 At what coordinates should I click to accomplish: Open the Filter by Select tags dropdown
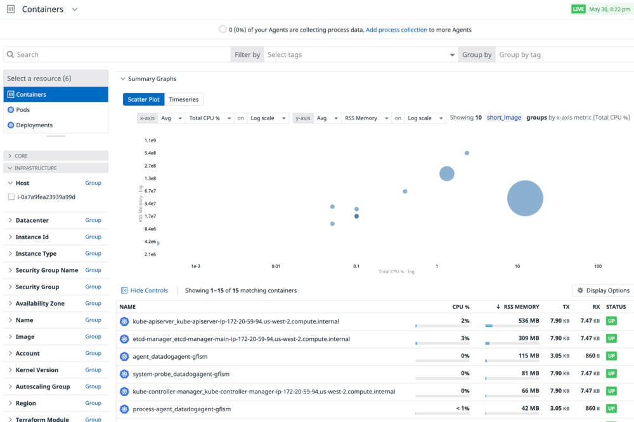(361, 54)
